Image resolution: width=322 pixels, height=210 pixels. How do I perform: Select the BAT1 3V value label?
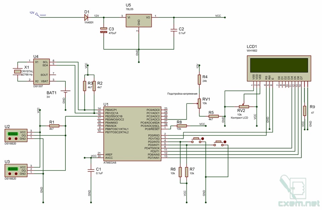(x=48, y=97)
